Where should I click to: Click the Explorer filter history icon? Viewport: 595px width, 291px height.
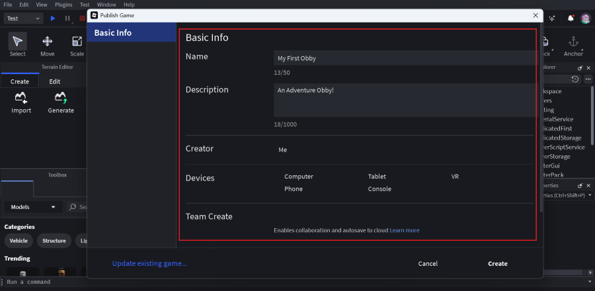[575, 79]
